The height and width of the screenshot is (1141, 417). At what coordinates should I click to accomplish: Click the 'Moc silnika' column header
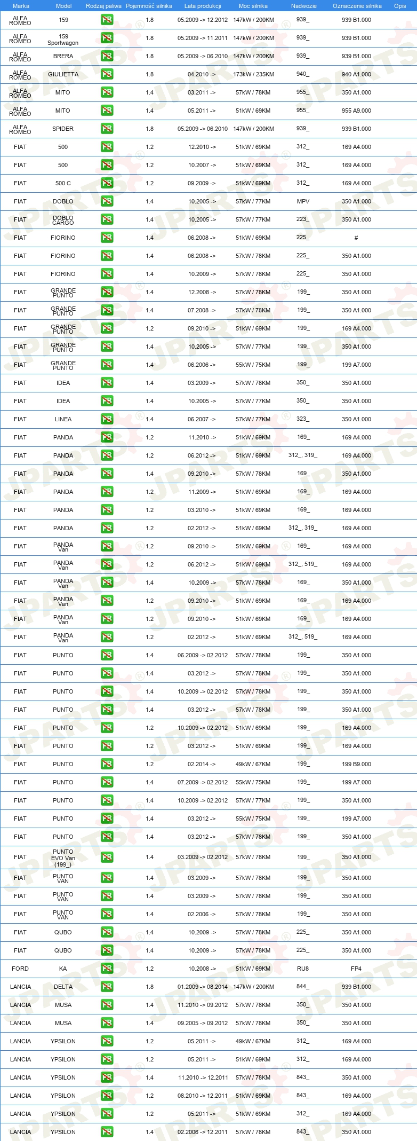(x=253, y=6)
